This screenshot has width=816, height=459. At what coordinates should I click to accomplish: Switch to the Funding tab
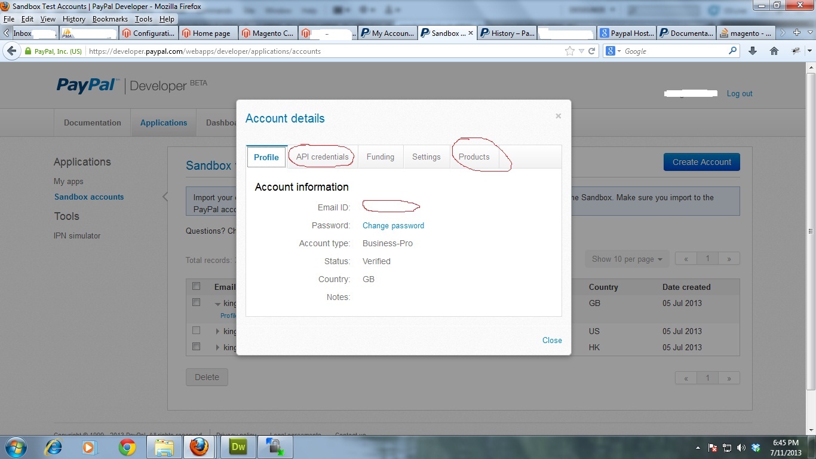point(381,157)
